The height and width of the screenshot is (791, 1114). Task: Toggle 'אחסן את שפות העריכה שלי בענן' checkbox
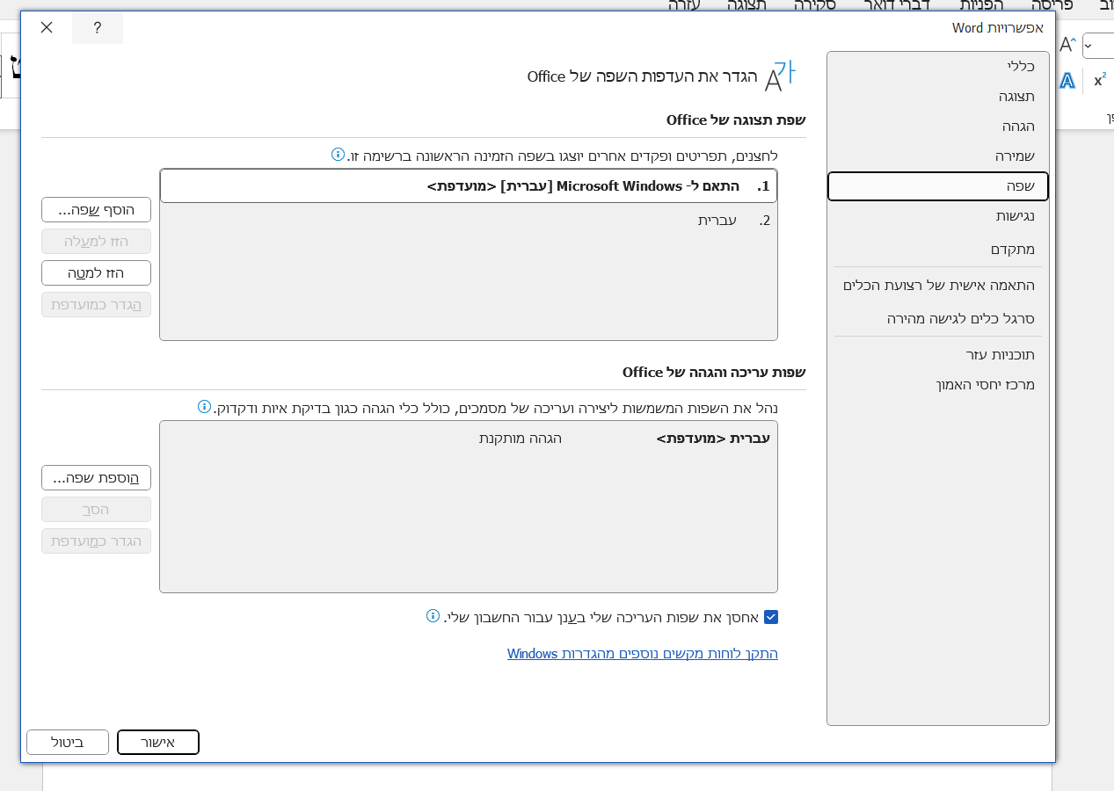[x=771, y=617]
